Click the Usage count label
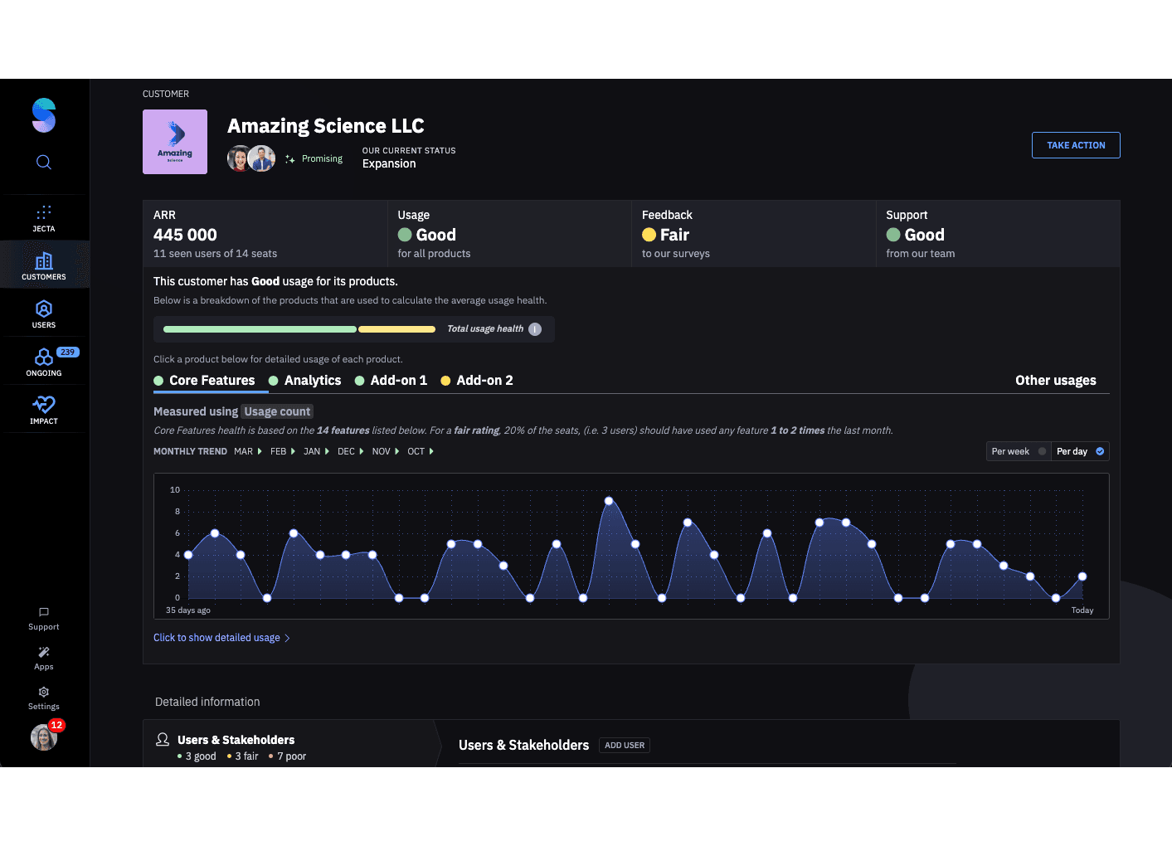 point(277,411)
